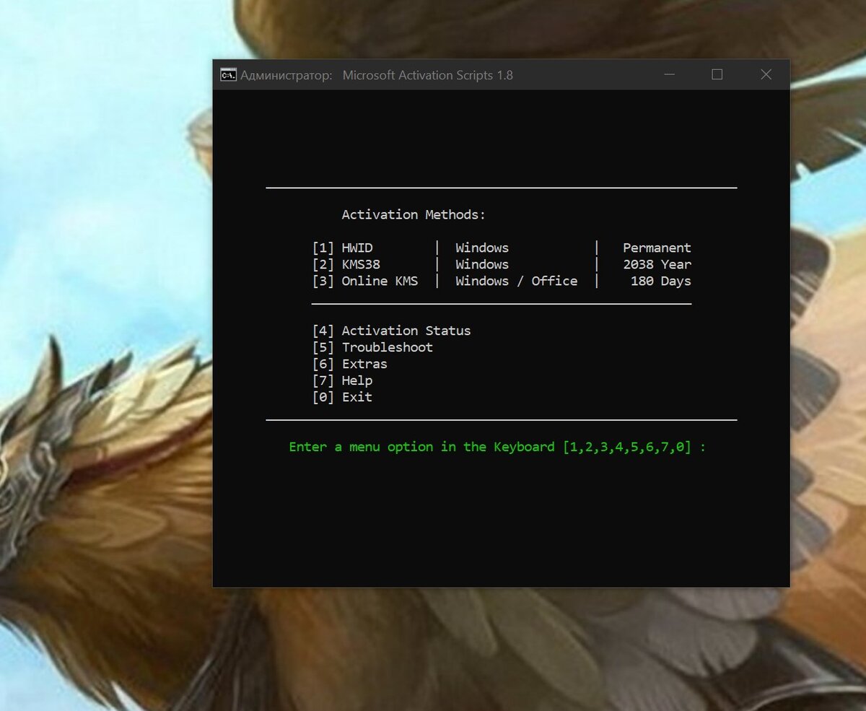Click the '[4] Activation Status' line

tap(391, 331)
